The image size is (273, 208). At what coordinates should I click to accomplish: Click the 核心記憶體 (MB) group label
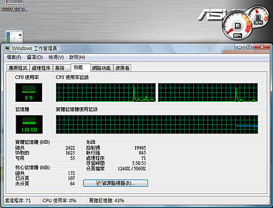(32, 167)
